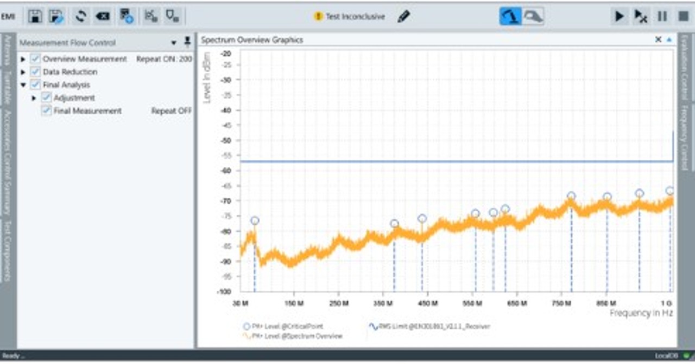Expand the Data Reduction tree node

[23, 71]
